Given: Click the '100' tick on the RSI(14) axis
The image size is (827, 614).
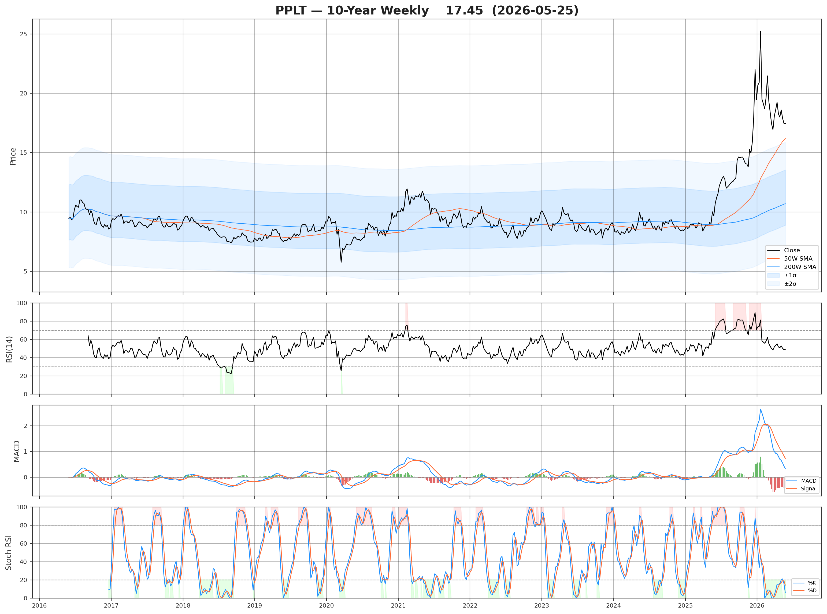Looking at the screenshot, I should (x=21, y=303).
